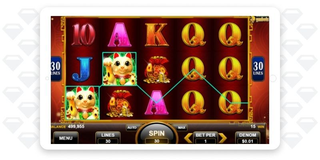320x160 pixels.
Task: Click the pink A in bottom row
Action: click(156, 102)
